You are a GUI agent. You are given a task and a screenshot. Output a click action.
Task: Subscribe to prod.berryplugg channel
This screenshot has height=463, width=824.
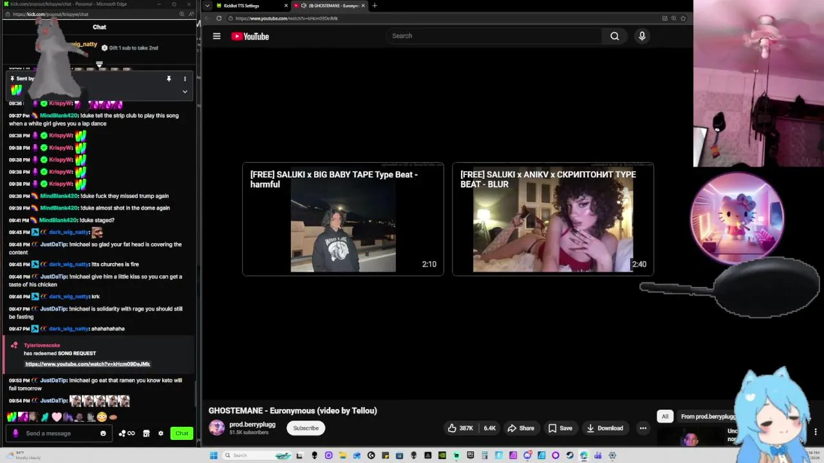pyautogui.click(x=306, y=428)
